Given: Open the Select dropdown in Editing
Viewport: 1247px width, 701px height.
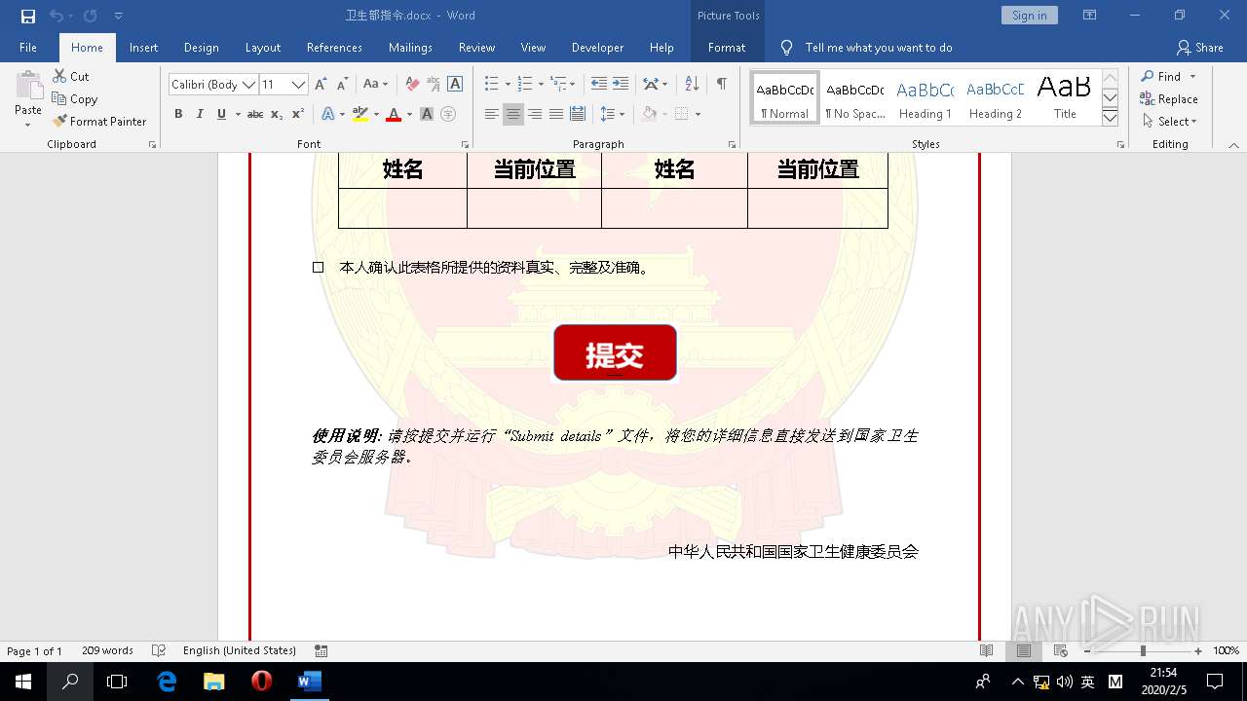Looking at the screenshot, I should (x=1168, y=121).
